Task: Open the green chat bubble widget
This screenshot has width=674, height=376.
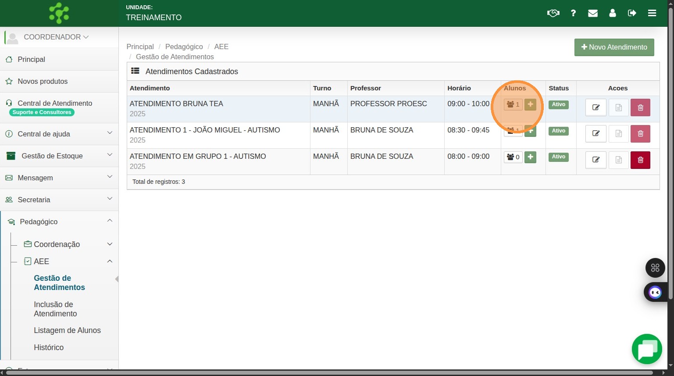Action: (x=647, y=349)
